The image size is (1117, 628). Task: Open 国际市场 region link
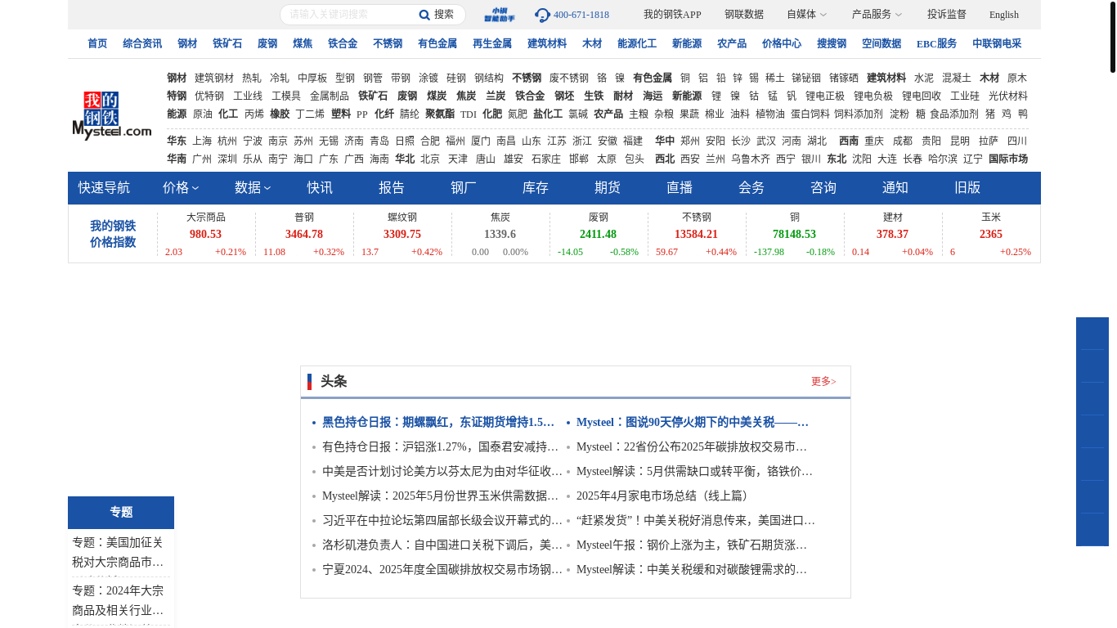[x=1008, y=159]
